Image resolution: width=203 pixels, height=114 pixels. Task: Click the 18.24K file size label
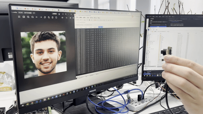(20, 13)
